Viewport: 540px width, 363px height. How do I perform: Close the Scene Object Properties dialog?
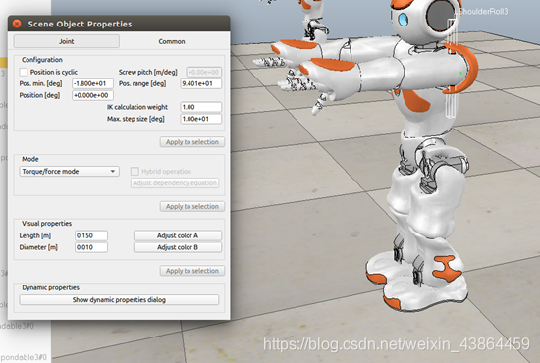[x=17, y=24]
